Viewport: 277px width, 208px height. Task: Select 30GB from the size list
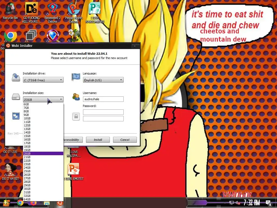pyautogui.click(x=43, y=189)
